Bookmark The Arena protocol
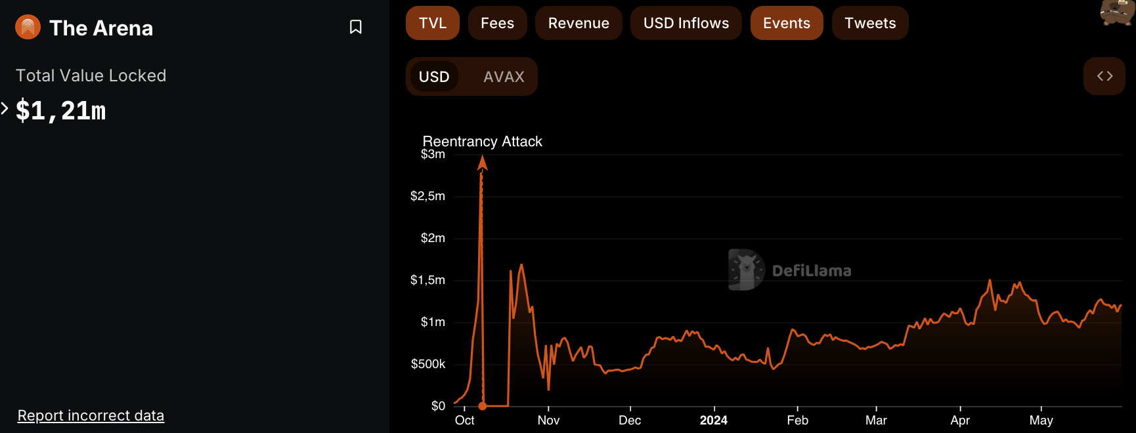 pyautogui.click(x=355, y=27)
